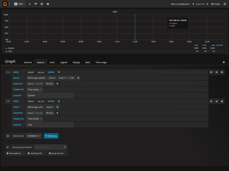Switch to the Axes tab
This screenshot has height=171, width=229.
click(52, 63)
